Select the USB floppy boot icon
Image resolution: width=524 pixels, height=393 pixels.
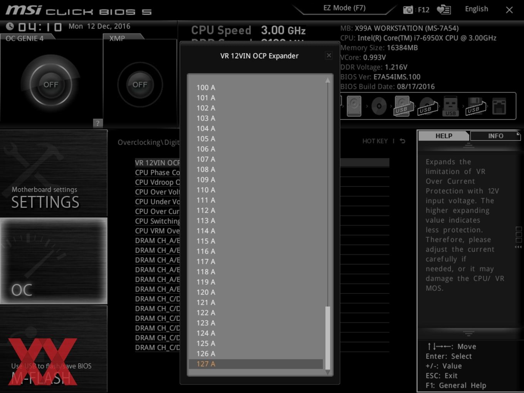click(475, 106)
